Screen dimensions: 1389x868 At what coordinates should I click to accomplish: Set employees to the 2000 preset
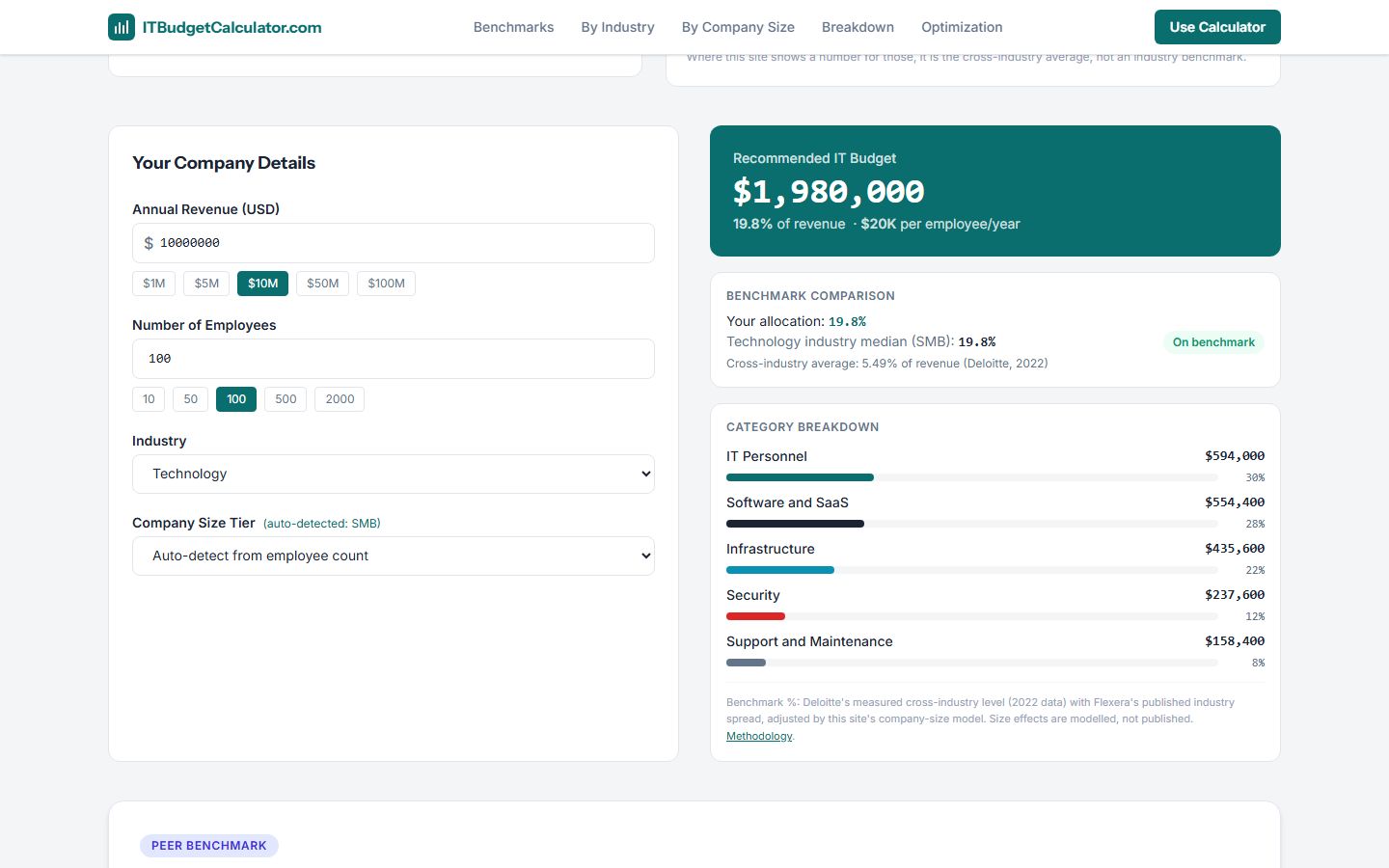click(340, 399)
